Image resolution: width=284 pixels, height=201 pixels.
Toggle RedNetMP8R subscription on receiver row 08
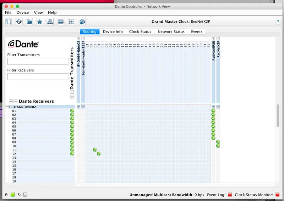(213, 138)
